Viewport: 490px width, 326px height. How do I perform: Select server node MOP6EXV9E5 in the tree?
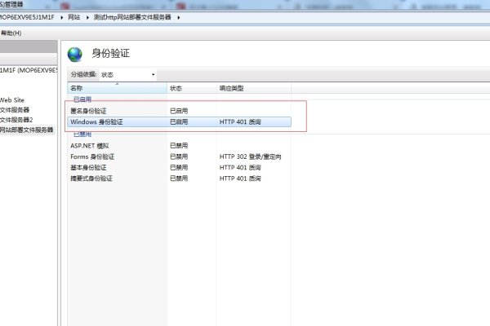pos(29,70)
